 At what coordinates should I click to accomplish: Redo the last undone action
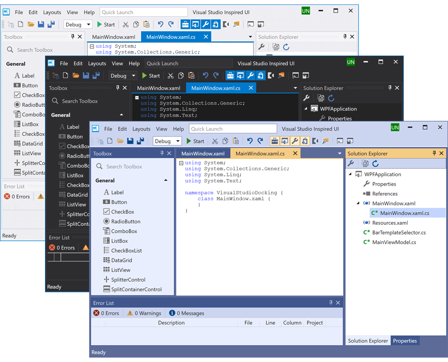tap(260, 141)
